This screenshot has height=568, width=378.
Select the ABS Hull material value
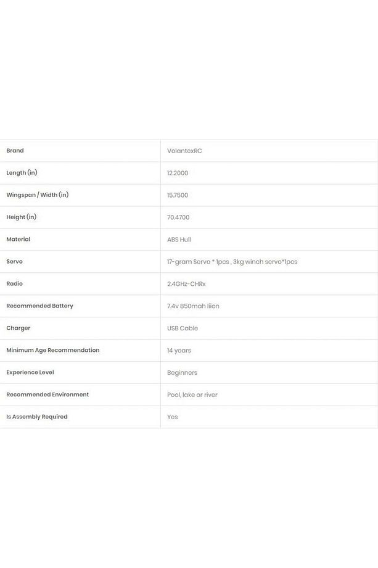[179, 240]
